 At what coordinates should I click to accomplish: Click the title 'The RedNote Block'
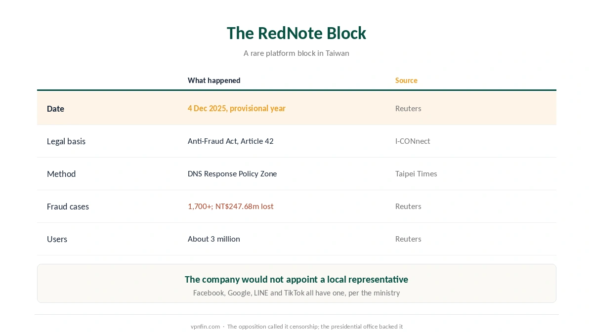click(x=296, y=33)
